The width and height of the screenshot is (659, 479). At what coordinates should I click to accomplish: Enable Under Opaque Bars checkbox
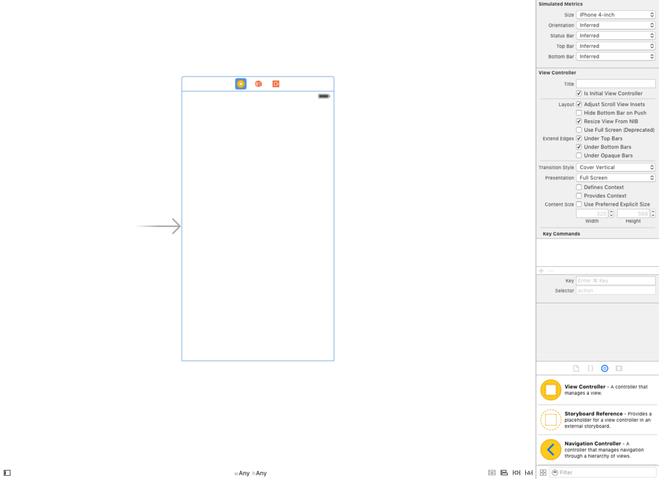click(x=579, y=156)
